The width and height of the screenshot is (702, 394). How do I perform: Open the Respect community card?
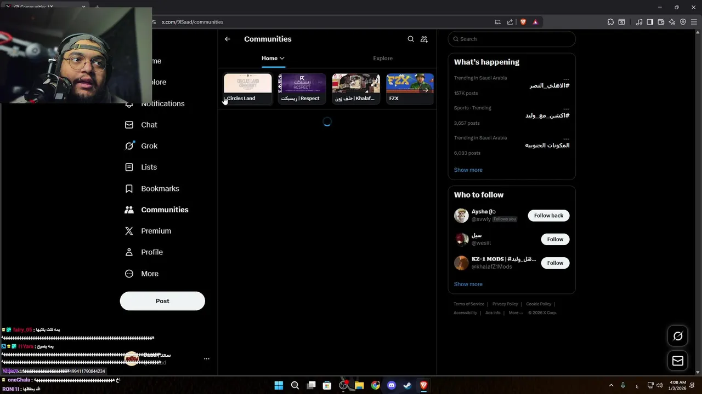click(302, 89)
